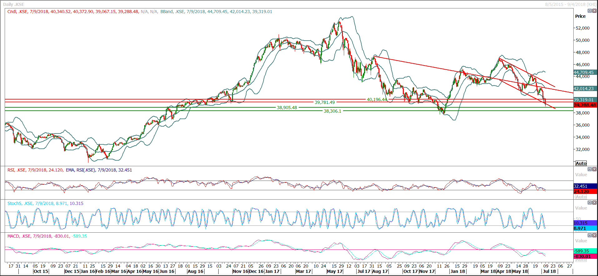Click the Jul 18 month label on time axis
This screenshot has height=276, width=598.
550,271
